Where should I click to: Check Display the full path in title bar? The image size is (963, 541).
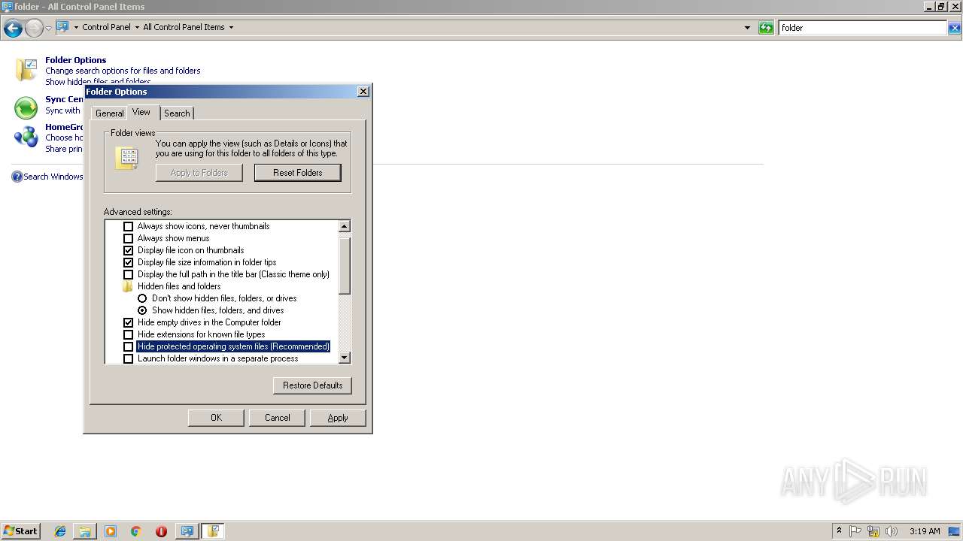128,274
